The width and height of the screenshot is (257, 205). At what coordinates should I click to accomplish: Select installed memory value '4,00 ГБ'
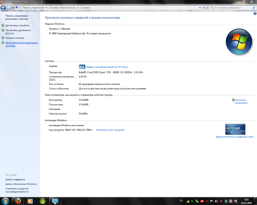coord(83,77)
